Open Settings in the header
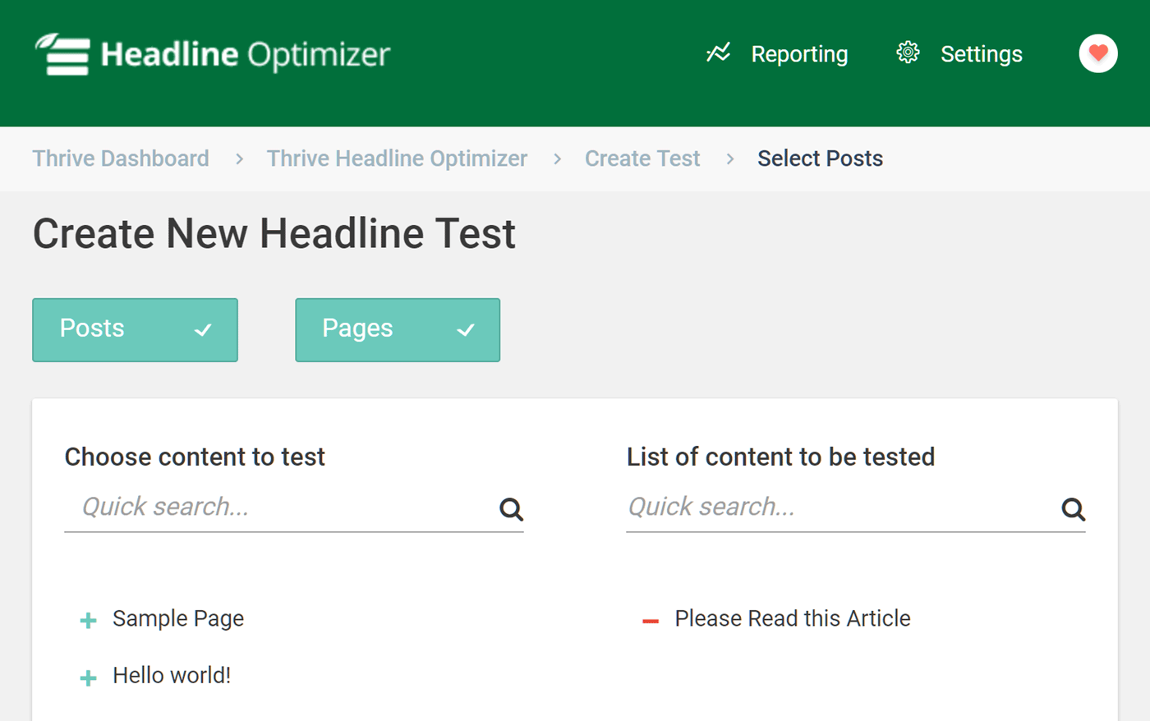The width and height of the screenshot is (1150, 721). 981,54
